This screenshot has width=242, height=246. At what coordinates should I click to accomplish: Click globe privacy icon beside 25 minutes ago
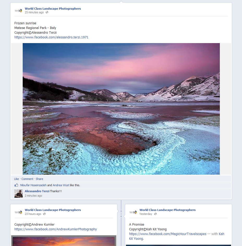tap(47, 12)
